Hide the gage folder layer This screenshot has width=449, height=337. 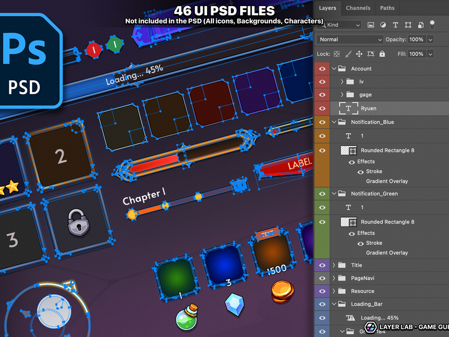click(322, 95)
